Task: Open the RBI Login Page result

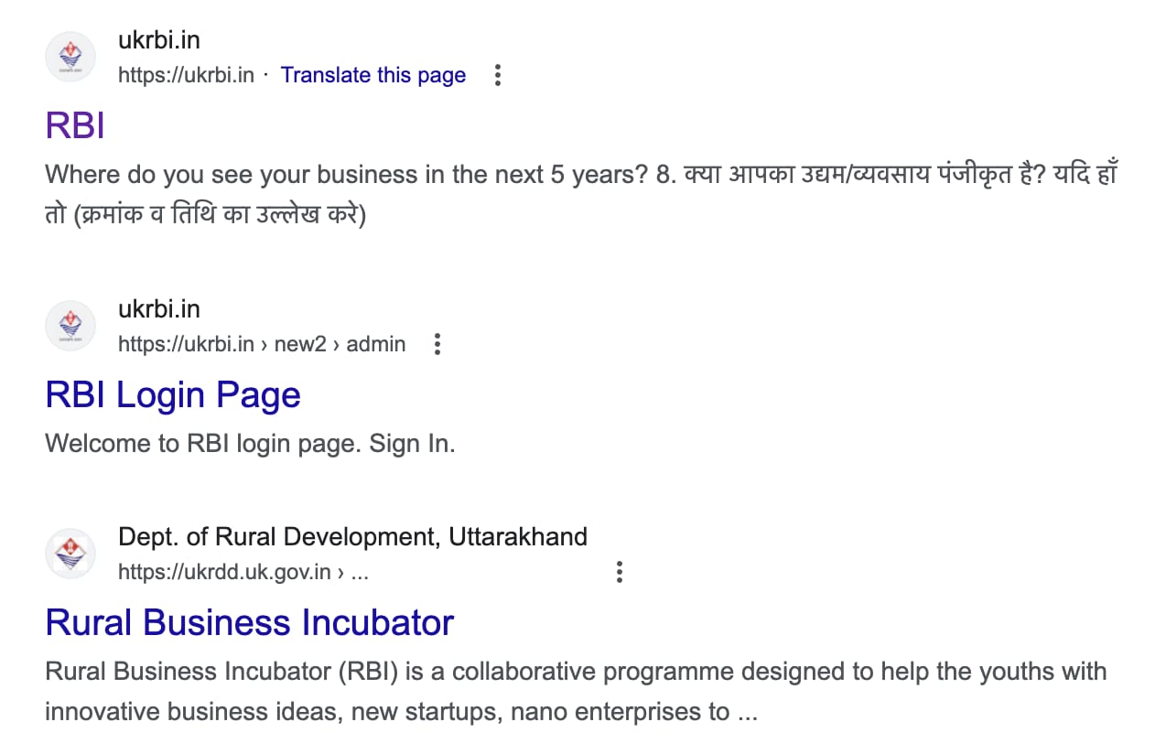Action: click(x=172, y=394)
